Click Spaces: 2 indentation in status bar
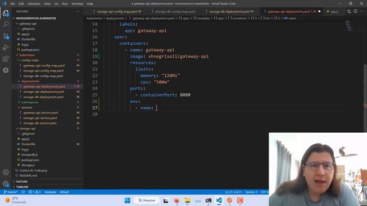Viewport: 367px width, 206px height. tap(251, 192)
